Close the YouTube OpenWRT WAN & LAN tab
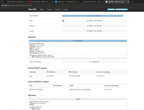This screenshot has height=110, width=144. click(x=52, y=2)
